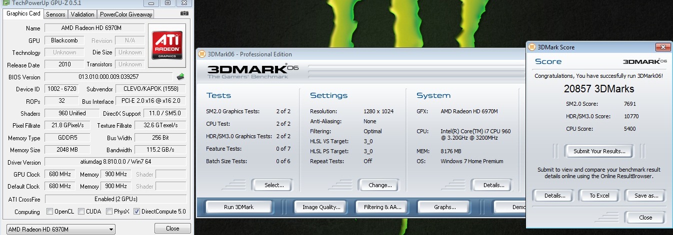
Task: Click Change... under Settings
Action: point(380,185)
